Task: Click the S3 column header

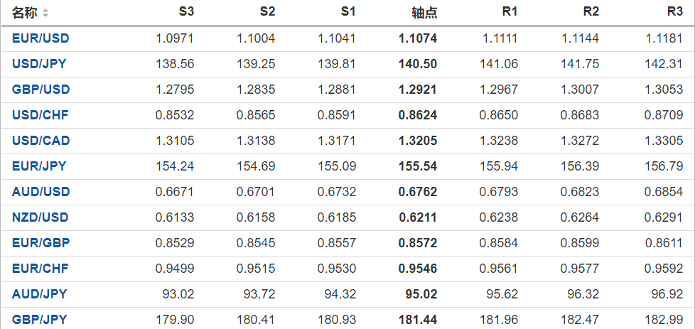Action: 186,12
